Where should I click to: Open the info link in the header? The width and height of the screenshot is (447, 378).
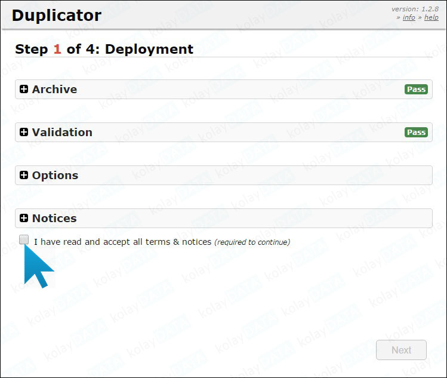pos(409,18)
